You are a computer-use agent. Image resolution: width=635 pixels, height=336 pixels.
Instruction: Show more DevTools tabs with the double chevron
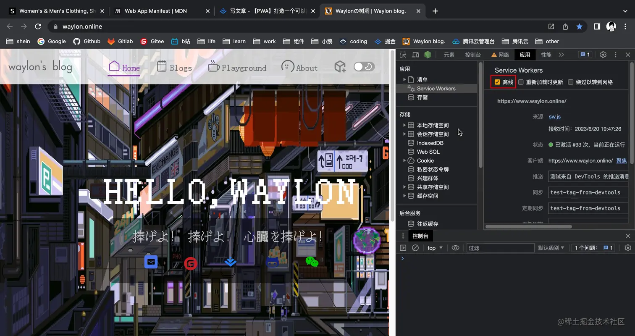tap(561, 55)
